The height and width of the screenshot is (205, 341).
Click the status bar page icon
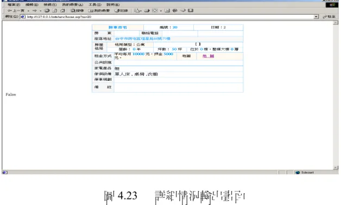pos(5,172)
